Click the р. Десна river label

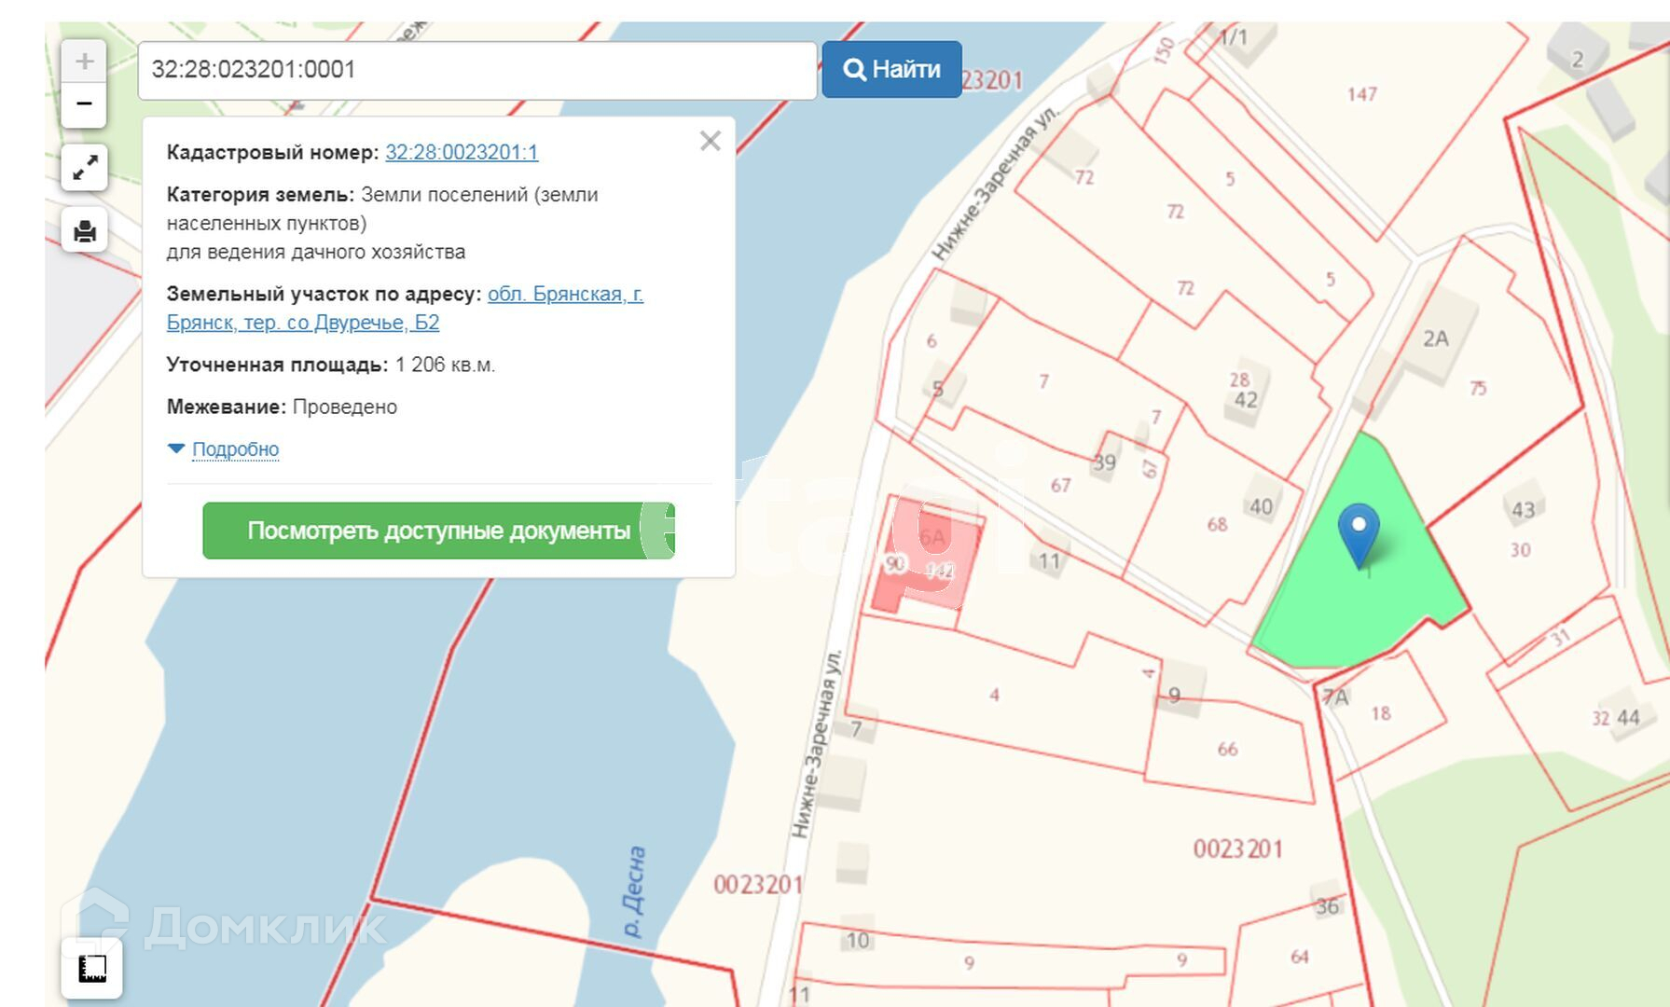pos(634,890)
